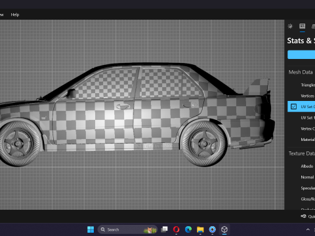
Task: Open File Explorer from the taskbar
Action: 200,229
